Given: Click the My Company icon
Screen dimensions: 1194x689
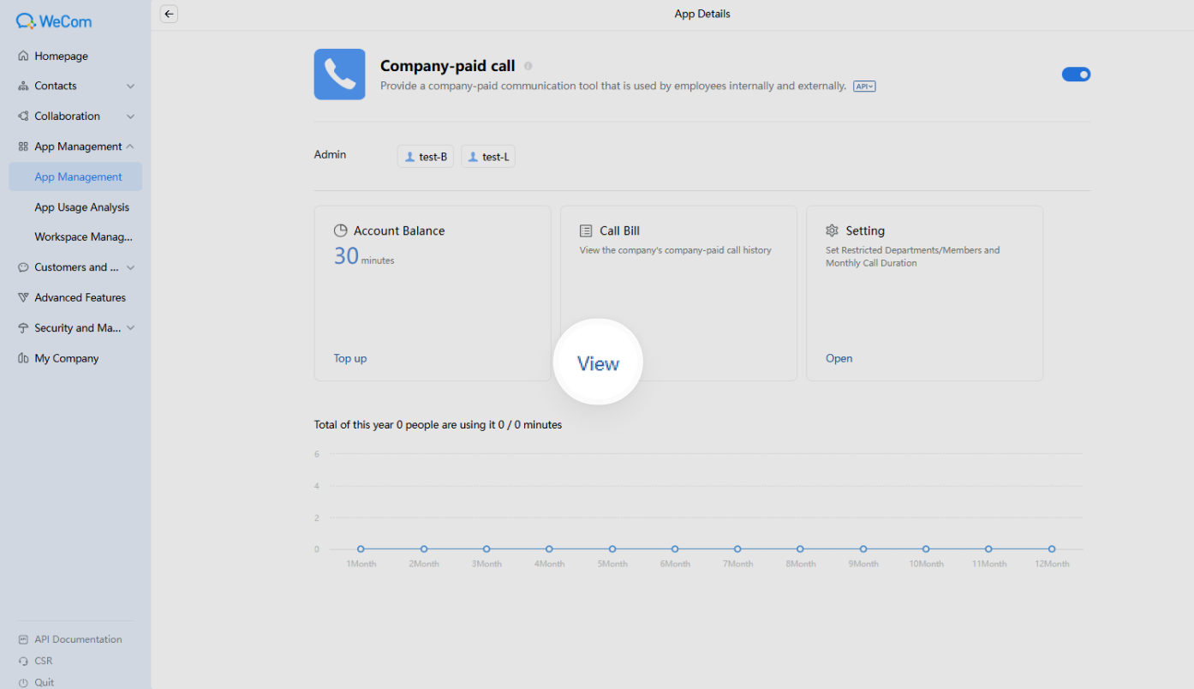Looking at the screenshot, I should tap(23, 358).
